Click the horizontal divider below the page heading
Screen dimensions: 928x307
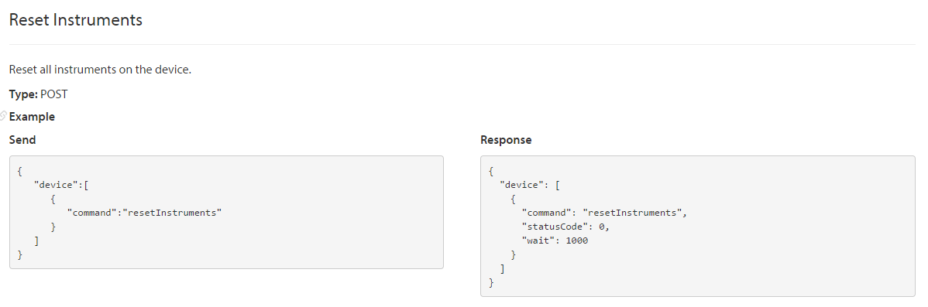(x=462, y=44)
